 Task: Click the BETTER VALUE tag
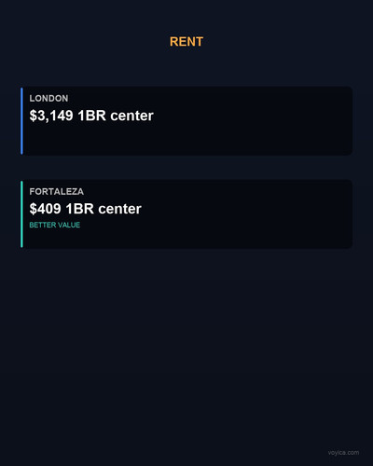(55, 225)
